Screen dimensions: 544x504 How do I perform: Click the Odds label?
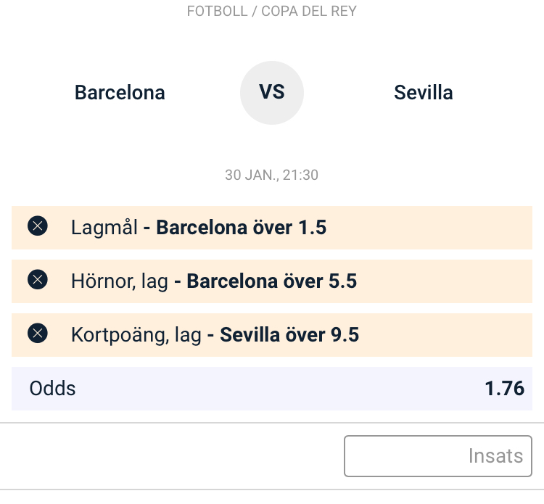tap(52, 388)
